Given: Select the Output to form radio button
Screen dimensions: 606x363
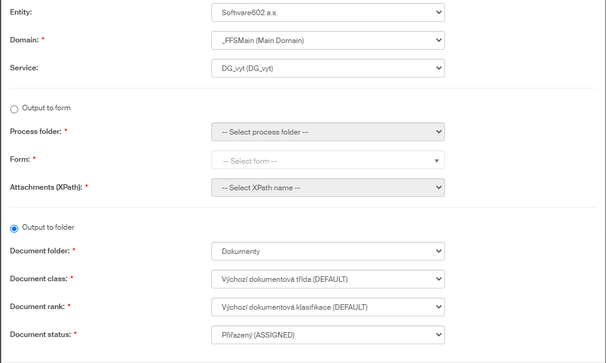Looking at the screenshot, I should pos(15,109).
